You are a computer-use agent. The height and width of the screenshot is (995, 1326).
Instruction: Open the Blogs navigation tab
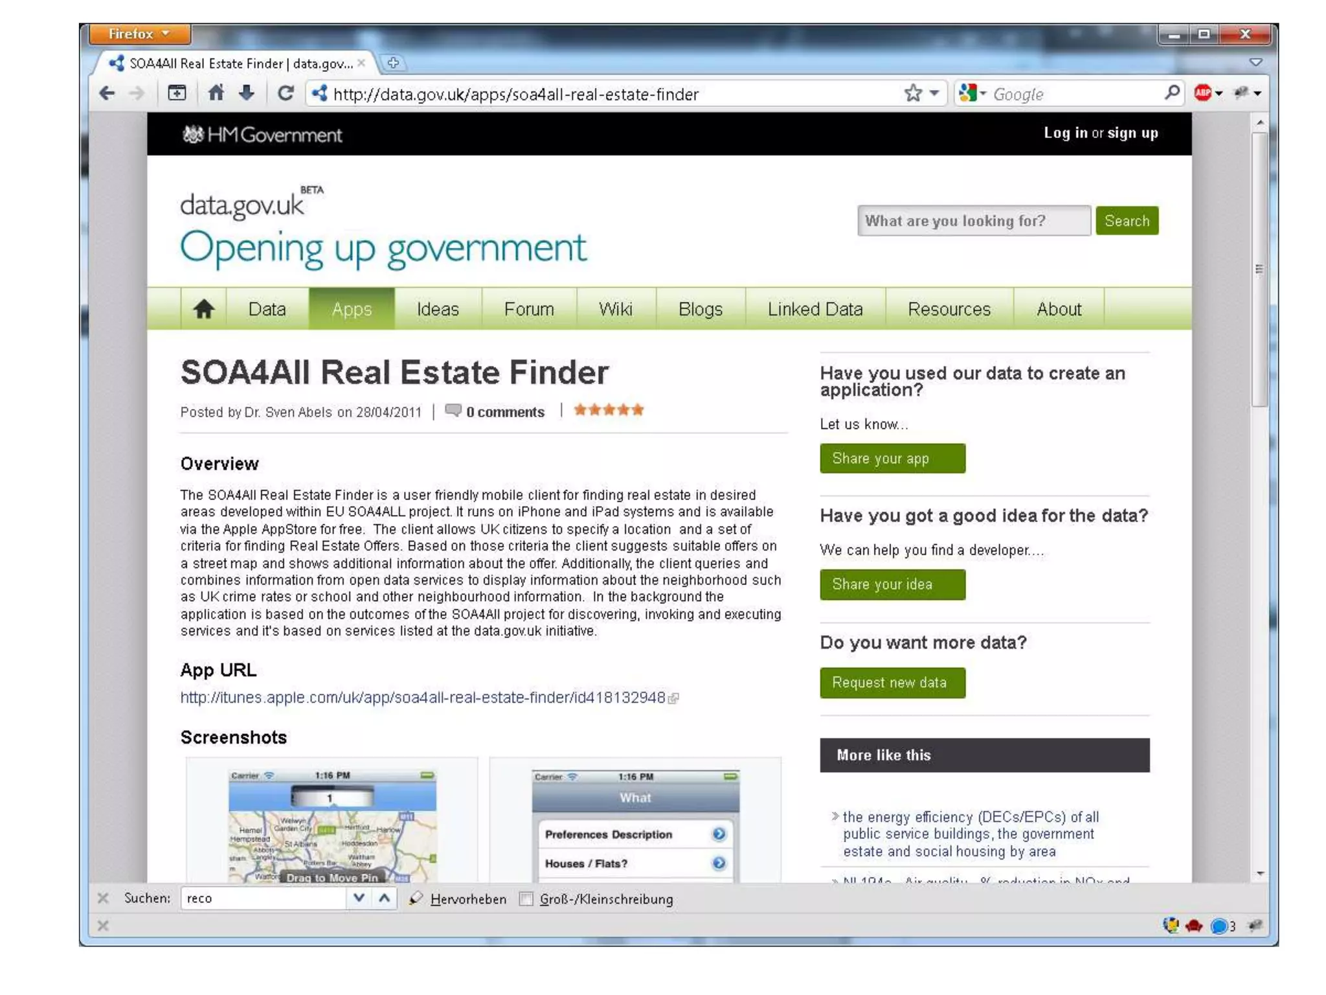(701, 309)
